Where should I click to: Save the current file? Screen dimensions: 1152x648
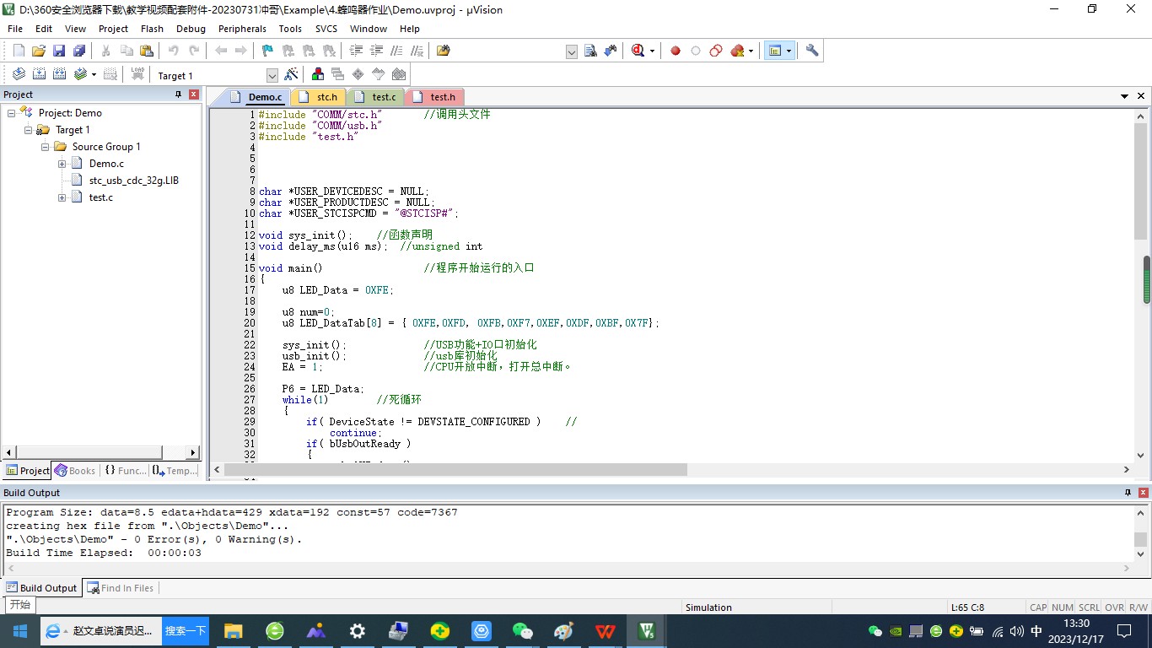59,51
